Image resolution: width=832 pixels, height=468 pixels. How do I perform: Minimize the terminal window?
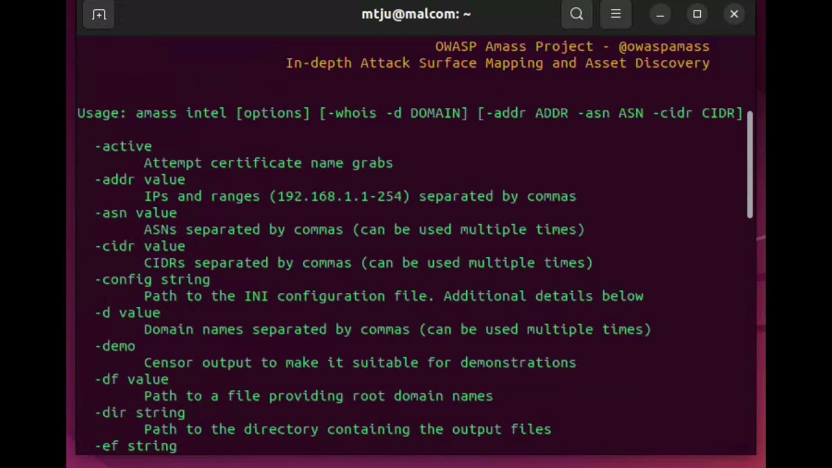(660, 14)
